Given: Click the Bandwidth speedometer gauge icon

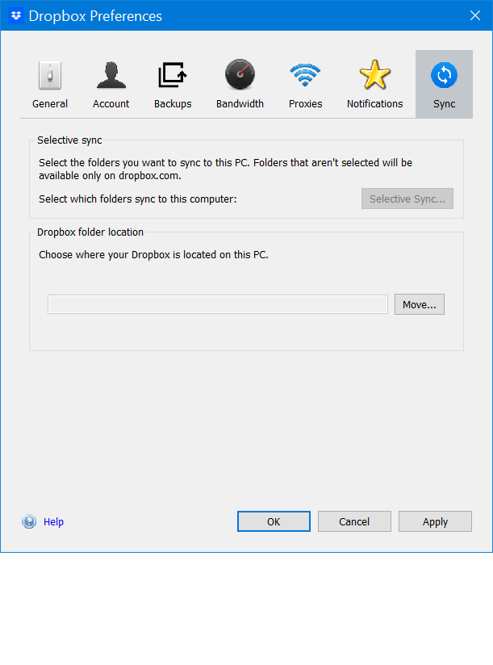Looking at the screenshot, I should click(240, 76).
